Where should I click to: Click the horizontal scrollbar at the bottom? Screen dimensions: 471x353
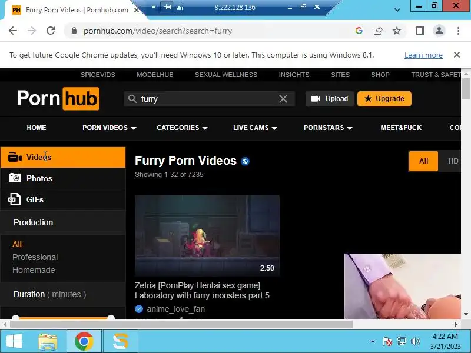tap(181, 325)
